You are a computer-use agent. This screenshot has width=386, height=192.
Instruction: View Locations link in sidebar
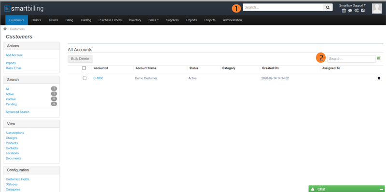13,153
